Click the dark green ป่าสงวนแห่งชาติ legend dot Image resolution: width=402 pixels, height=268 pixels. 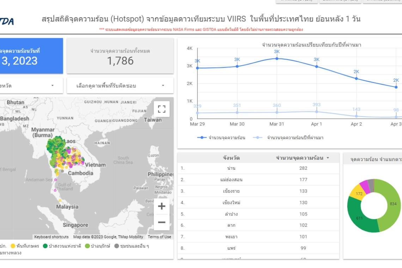coord(45,246)
